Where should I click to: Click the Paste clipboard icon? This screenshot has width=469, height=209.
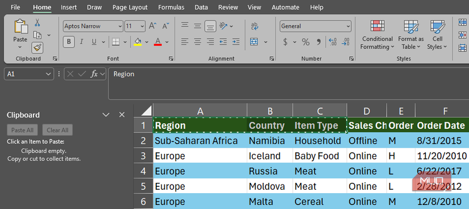(x=20, y=27)
